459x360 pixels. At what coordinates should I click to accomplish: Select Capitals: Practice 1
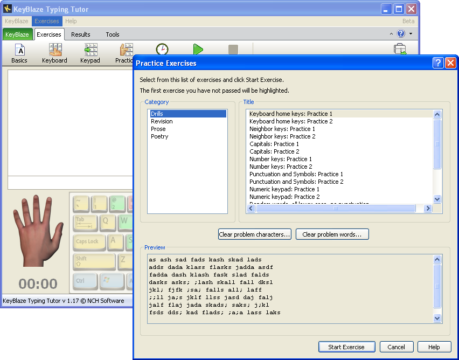pyautogui.click(x=340, y=144)
